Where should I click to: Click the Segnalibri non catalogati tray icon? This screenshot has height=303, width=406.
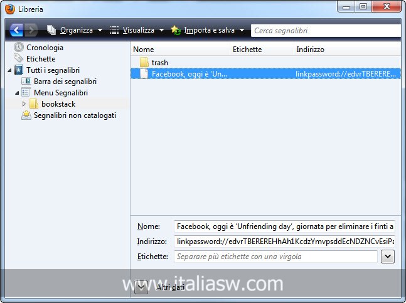(26, 115)
